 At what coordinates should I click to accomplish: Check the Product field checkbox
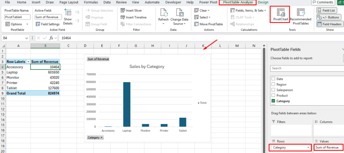273,96
